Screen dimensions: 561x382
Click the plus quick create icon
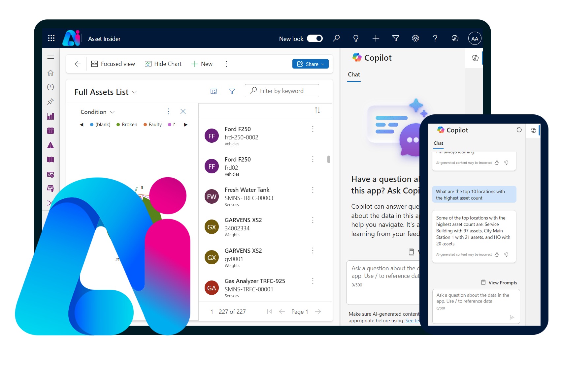(x=376, y=38)
